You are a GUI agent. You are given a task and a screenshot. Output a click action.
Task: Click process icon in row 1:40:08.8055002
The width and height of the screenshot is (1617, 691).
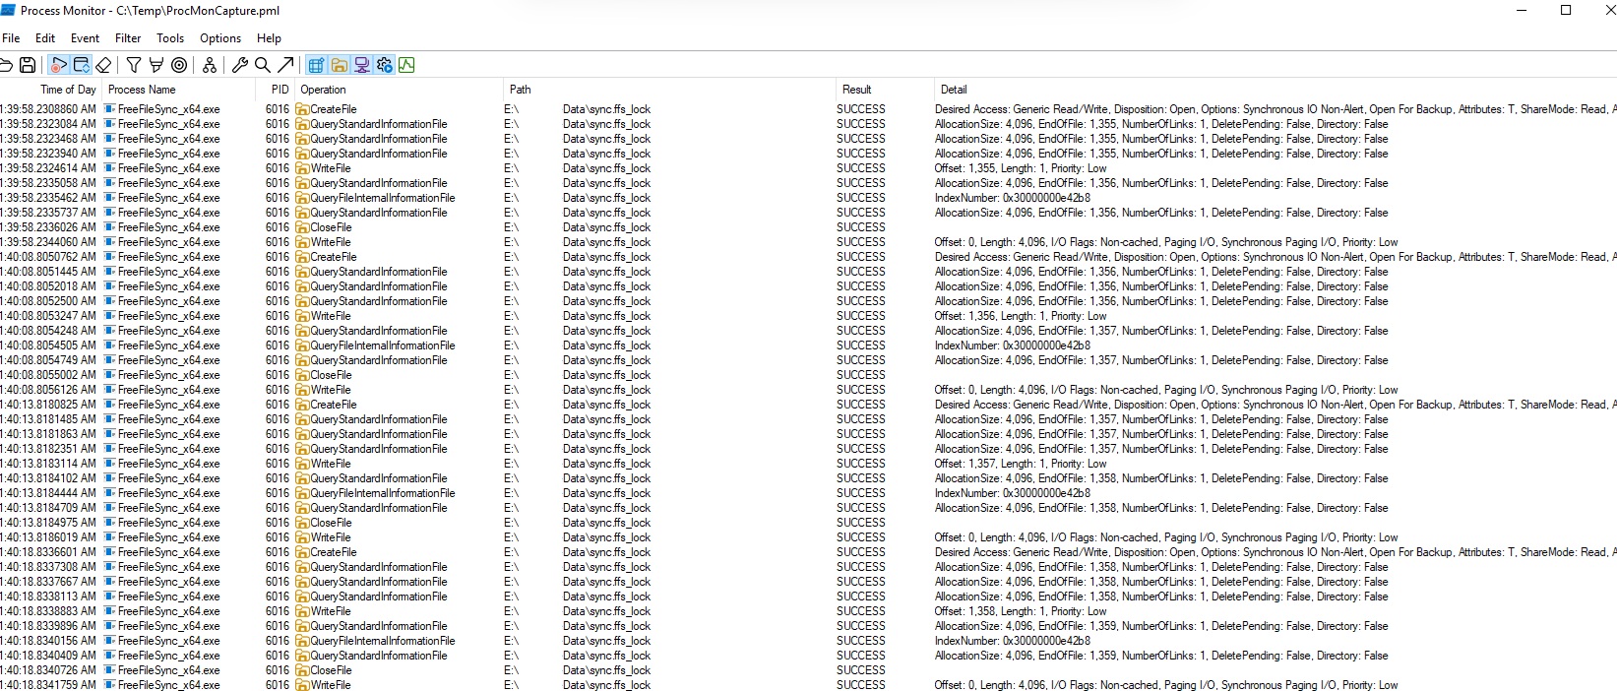tap(110, 375)
